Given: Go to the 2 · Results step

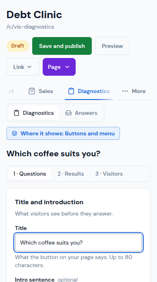Looking at the screenshot, I should (70, 174).
